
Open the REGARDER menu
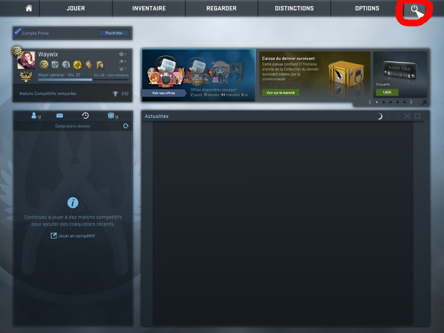(x=222, y=8)
